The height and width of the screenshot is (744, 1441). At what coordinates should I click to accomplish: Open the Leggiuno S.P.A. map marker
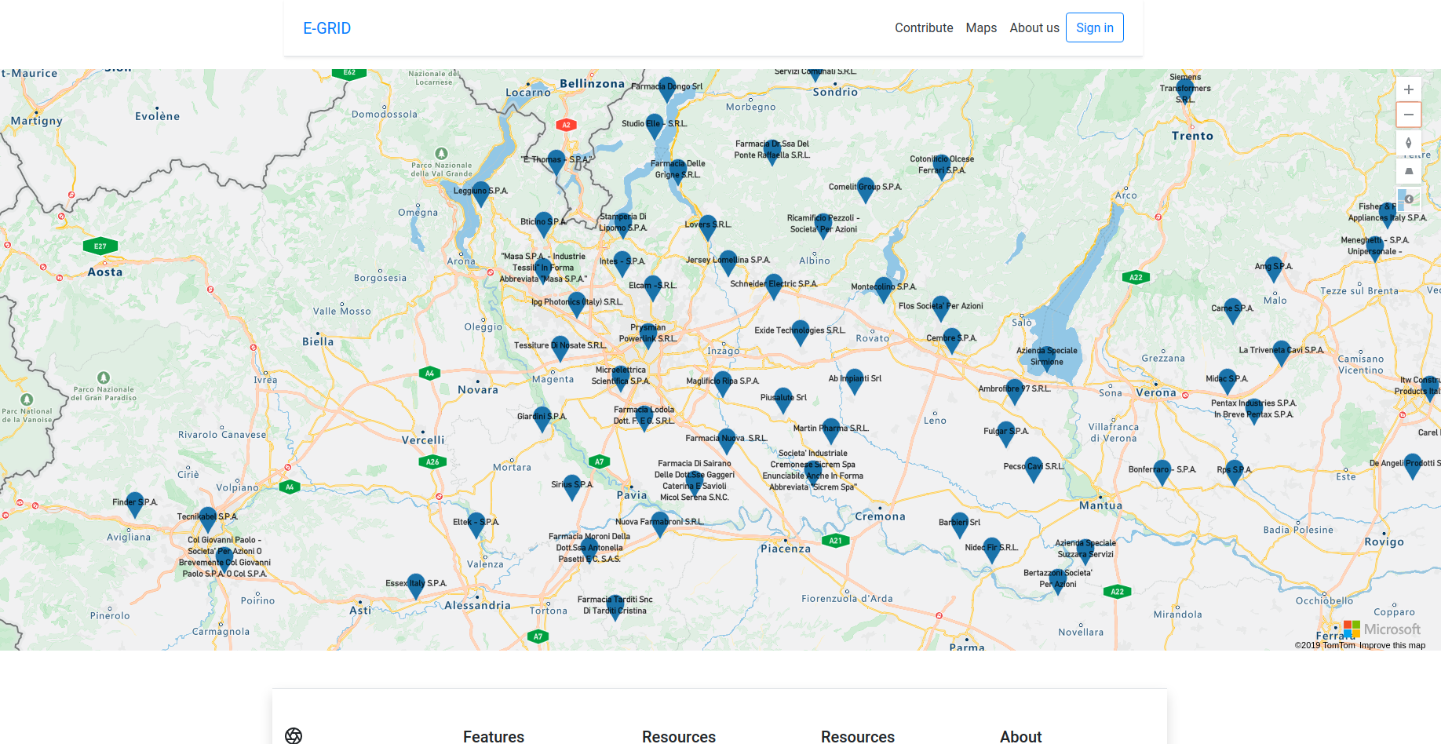click(481, 193)
